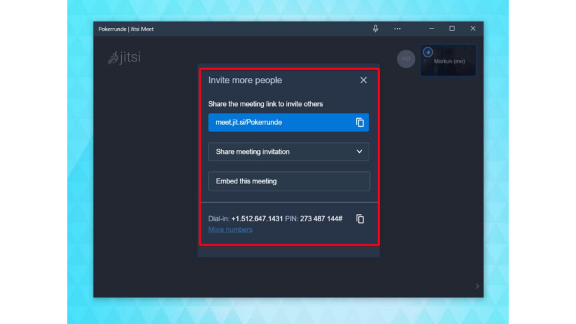Open the three-dot menu in title bar

pyautogui.click(x=397, y=29)
